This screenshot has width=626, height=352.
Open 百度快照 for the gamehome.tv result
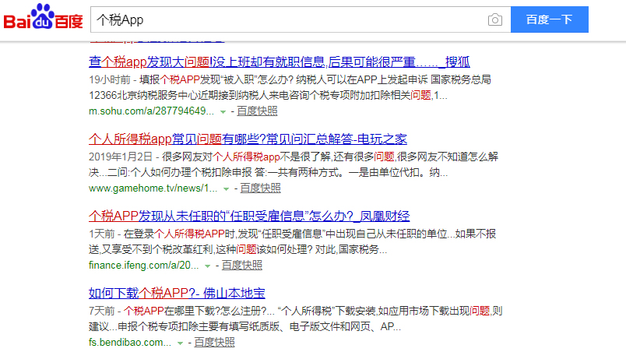point(260,188)
